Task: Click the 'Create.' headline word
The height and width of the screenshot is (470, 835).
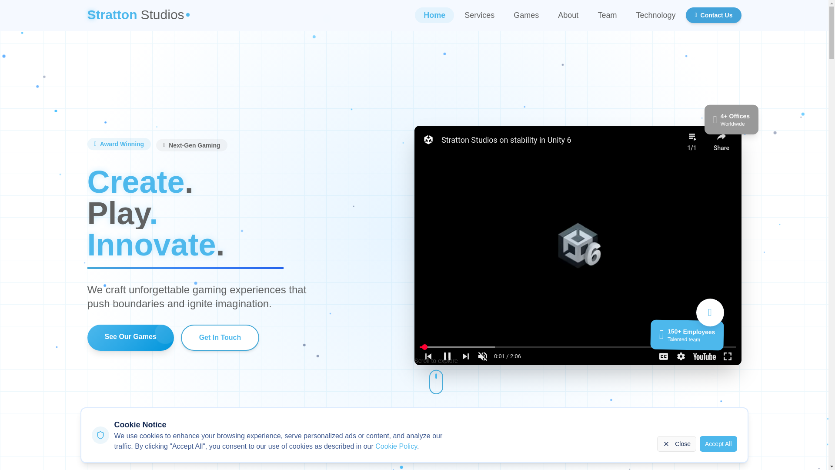Action: tap(140, 182)
